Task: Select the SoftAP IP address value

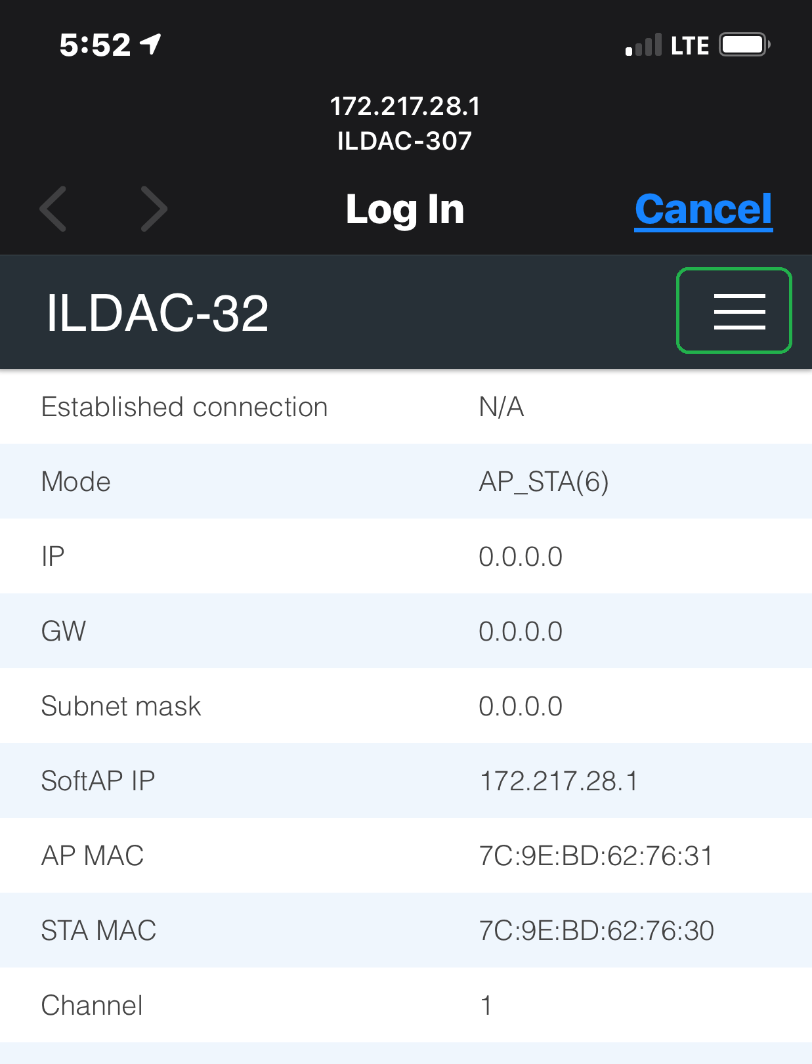Action: pyautogui.click(x=559, y=781)
